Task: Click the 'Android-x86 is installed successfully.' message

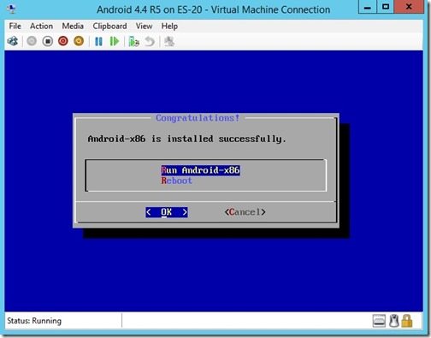Action: [x=186, y=139]
